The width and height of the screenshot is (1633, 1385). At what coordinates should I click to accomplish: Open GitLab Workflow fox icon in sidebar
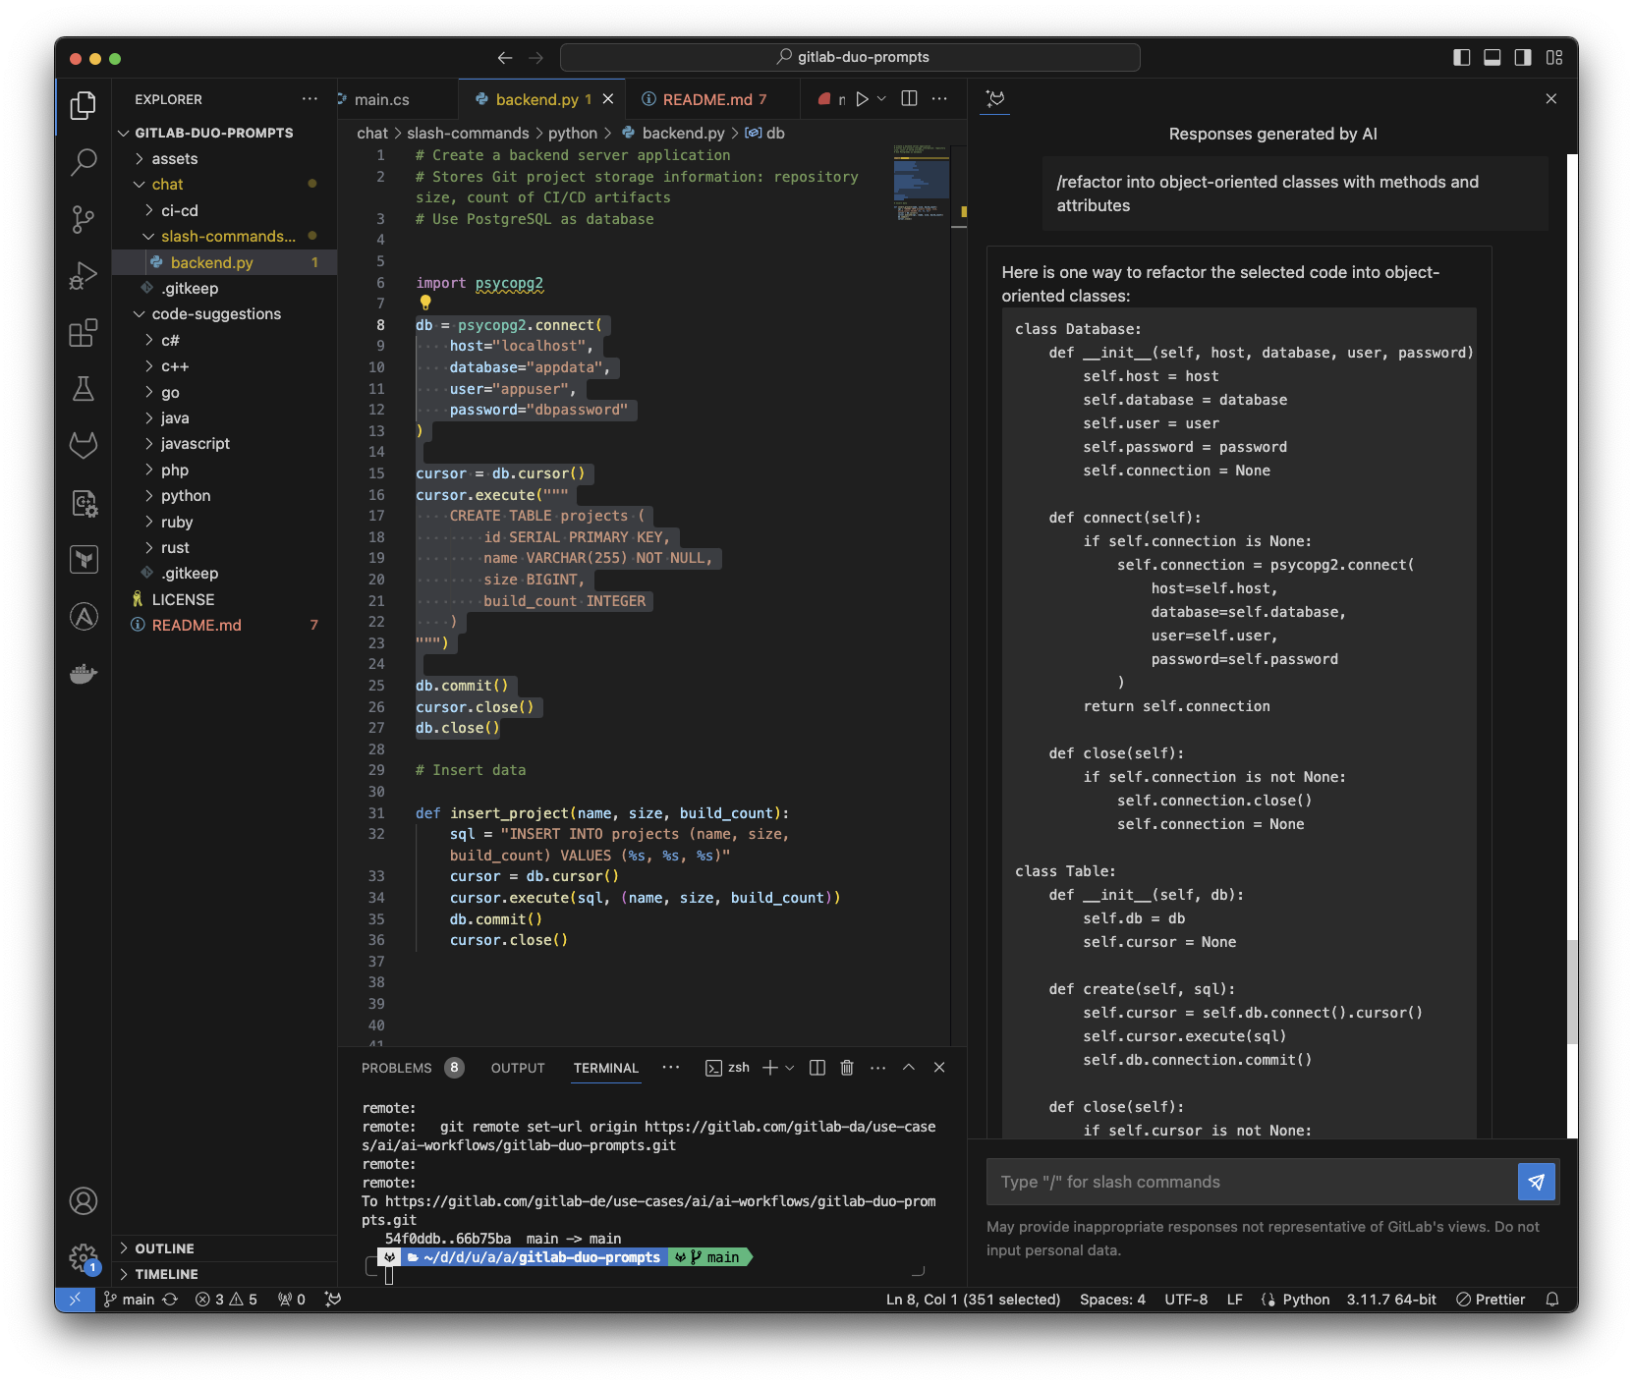point(84,446)
